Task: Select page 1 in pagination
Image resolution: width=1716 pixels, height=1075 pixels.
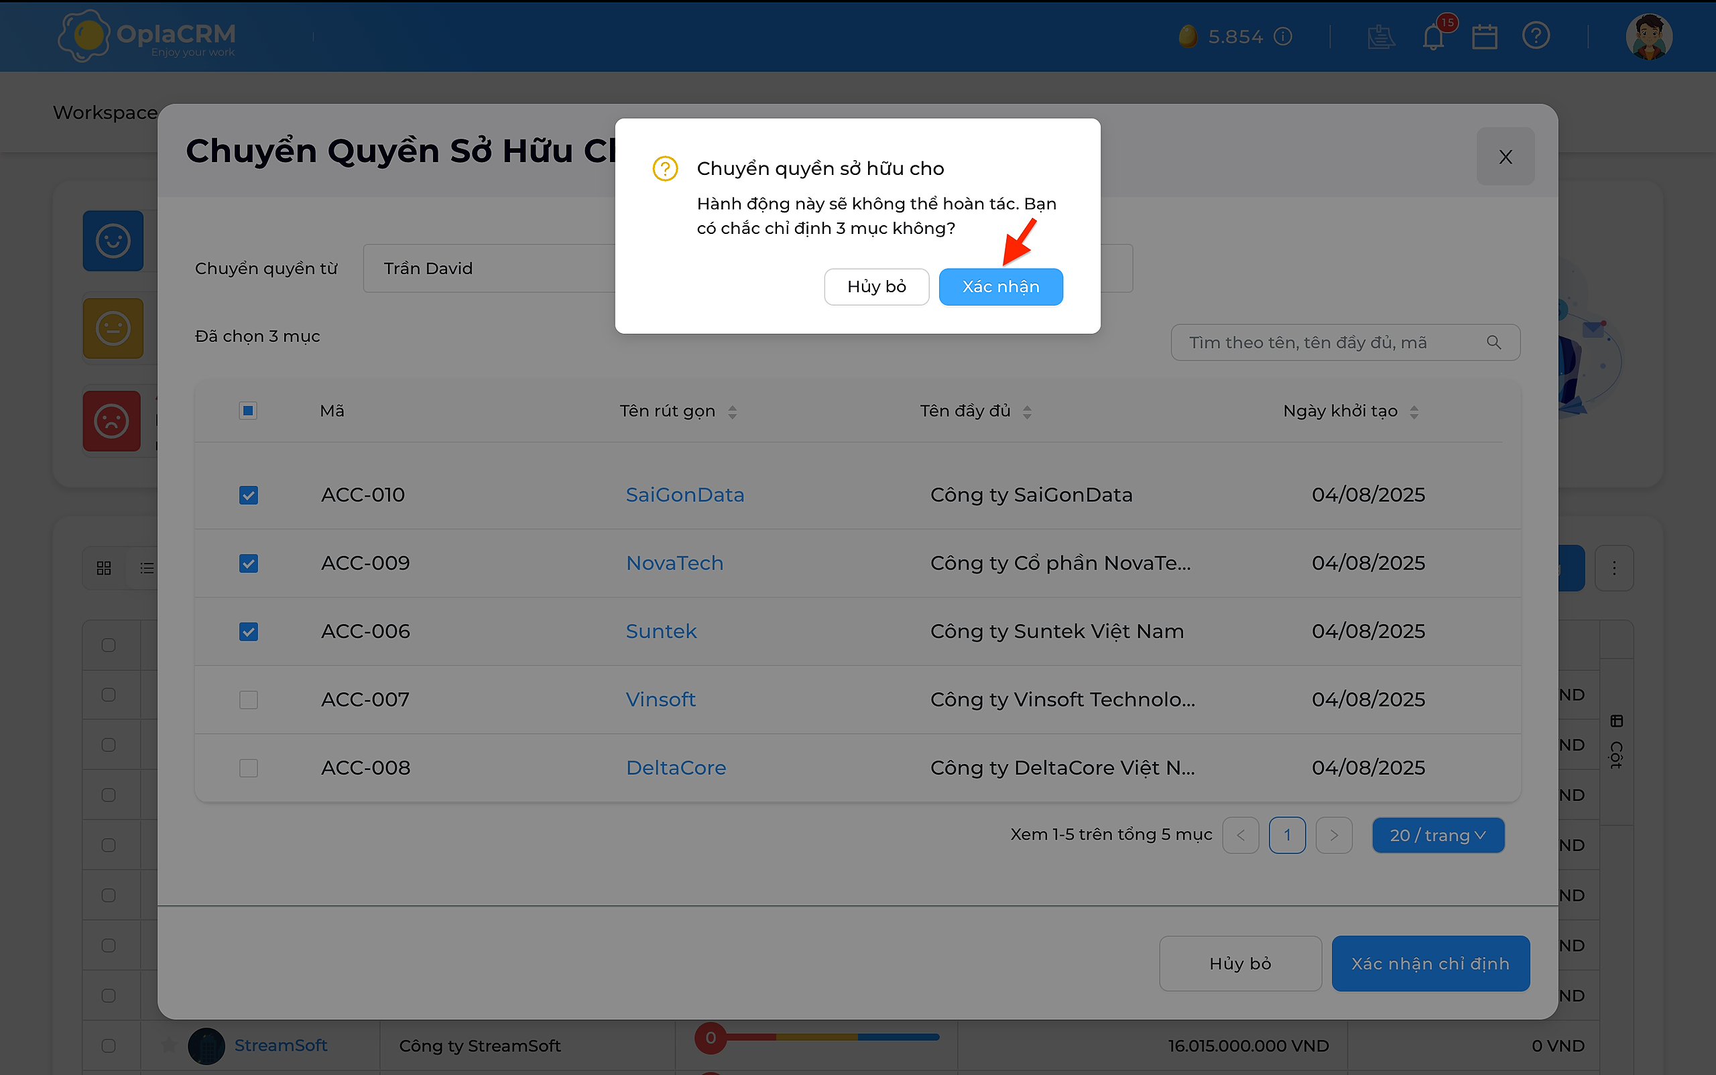Action: point(1287,835)
